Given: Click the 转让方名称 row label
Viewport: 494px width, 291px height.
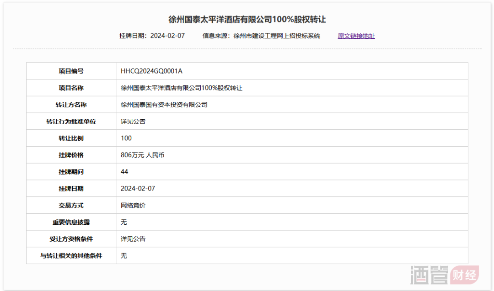Looking at the screenshot, I should [x=71, y=105].
